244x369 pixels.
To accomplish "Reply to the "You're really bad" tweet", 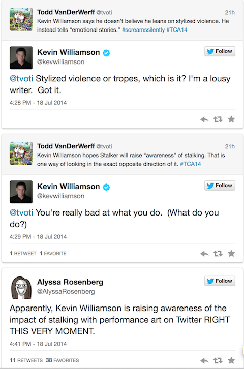I will 204,254.
